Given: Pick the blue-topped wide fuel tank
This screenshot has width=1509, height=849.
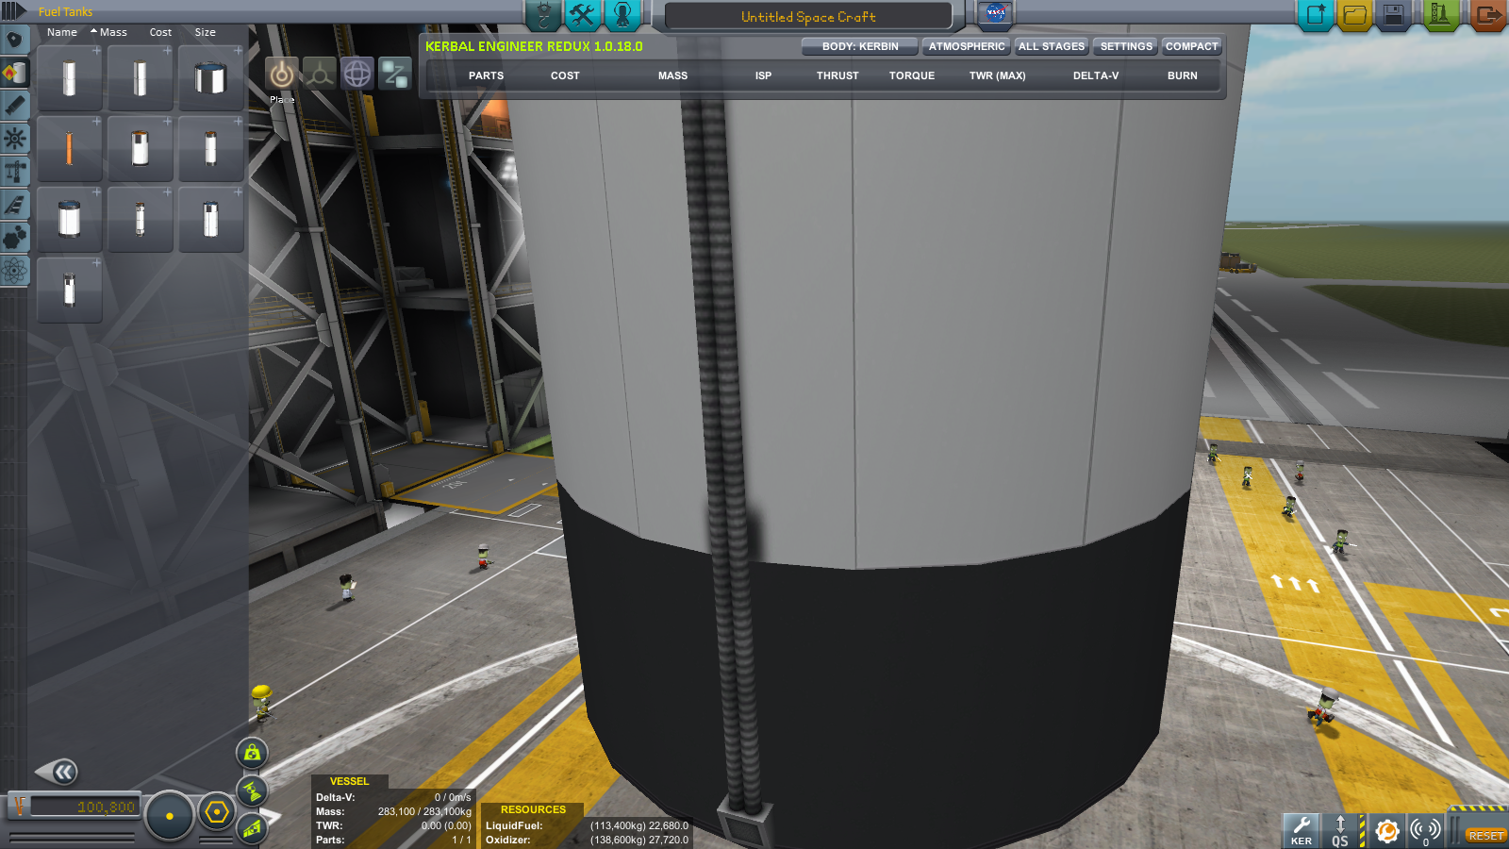Looking at the screenshot, I should coord(210,78).
